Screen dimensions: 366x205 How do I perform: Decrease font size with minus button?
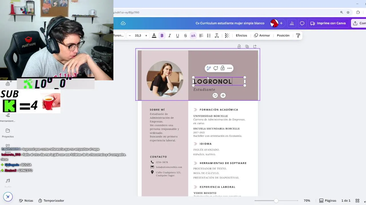click(x=130, y=36)
